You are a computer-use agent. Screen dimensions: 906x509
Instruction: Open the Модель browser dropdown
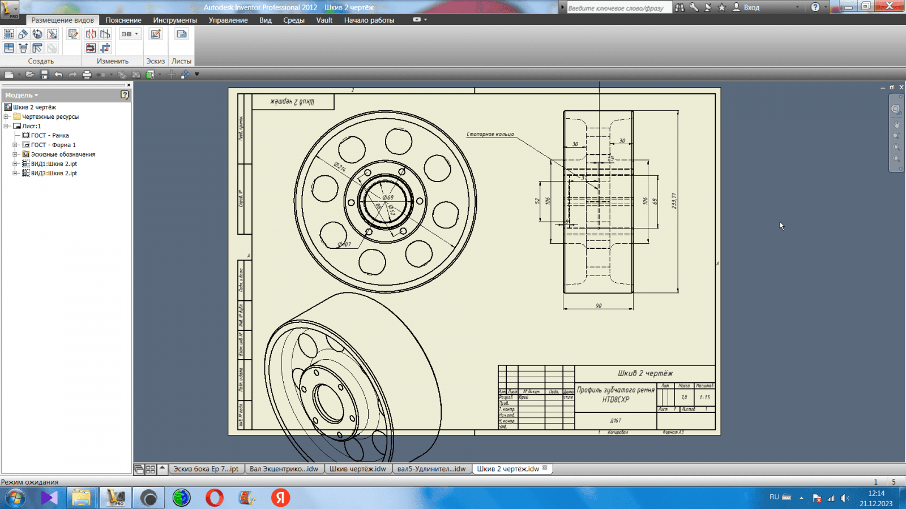pos(22,95)
